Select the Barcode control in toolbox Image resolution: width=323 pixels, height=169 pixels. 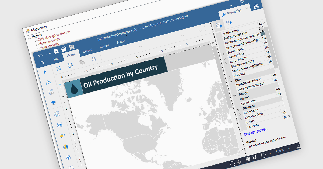[59, 125]
